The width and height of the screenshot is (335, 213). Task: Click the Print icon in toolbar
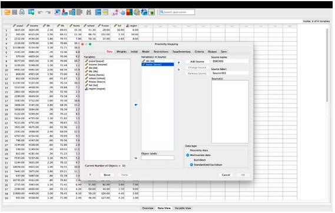point(22,12)
